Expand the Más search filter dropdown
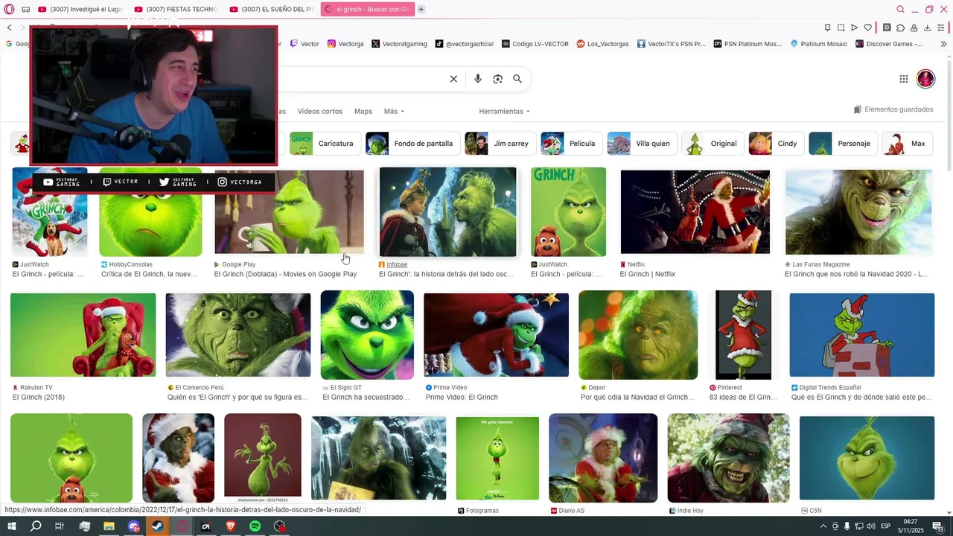Viewport: 953px width, 536px height. click(394, 112)
